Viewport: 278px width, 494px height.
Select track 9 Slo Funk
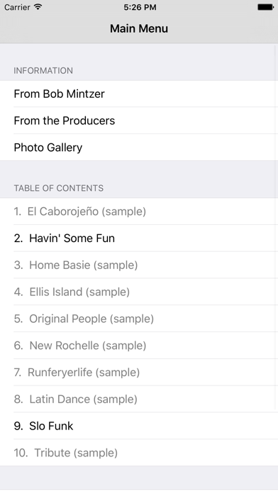point(139,426)
